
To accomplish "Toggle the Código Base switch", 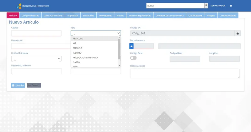I will coord(133,58).
